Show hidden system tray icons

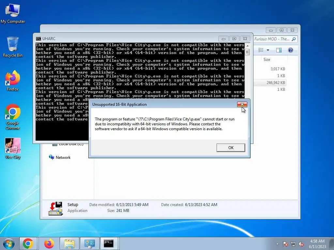coord(277,244)
